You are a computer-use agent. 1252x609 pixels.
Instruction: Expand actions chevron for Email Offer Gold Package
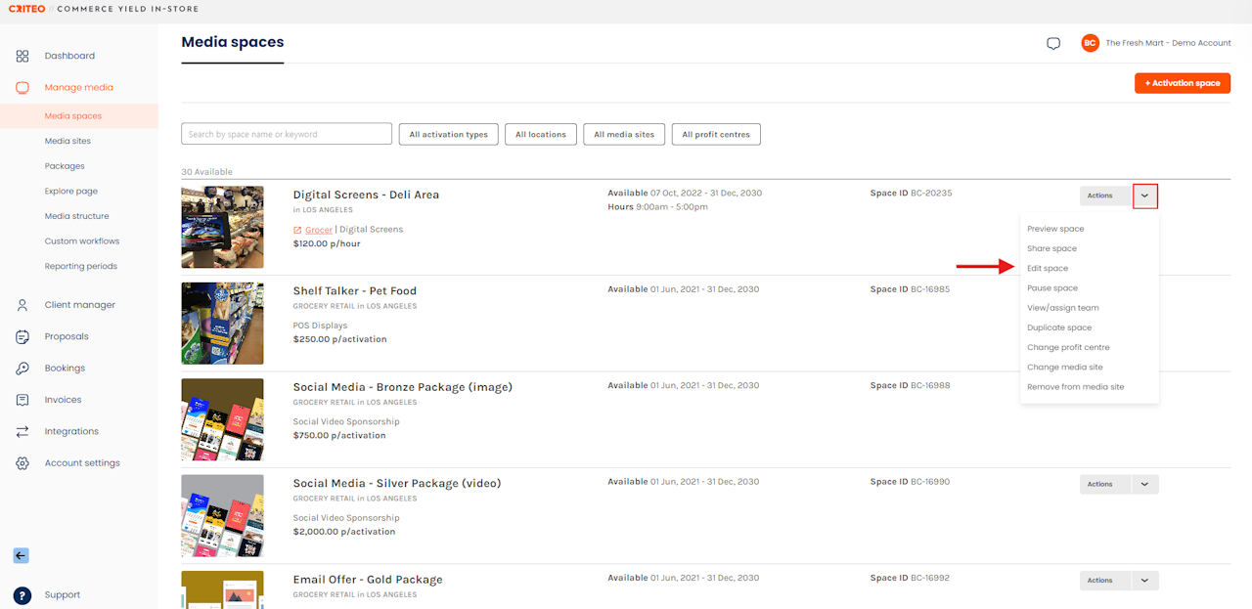1145,580
